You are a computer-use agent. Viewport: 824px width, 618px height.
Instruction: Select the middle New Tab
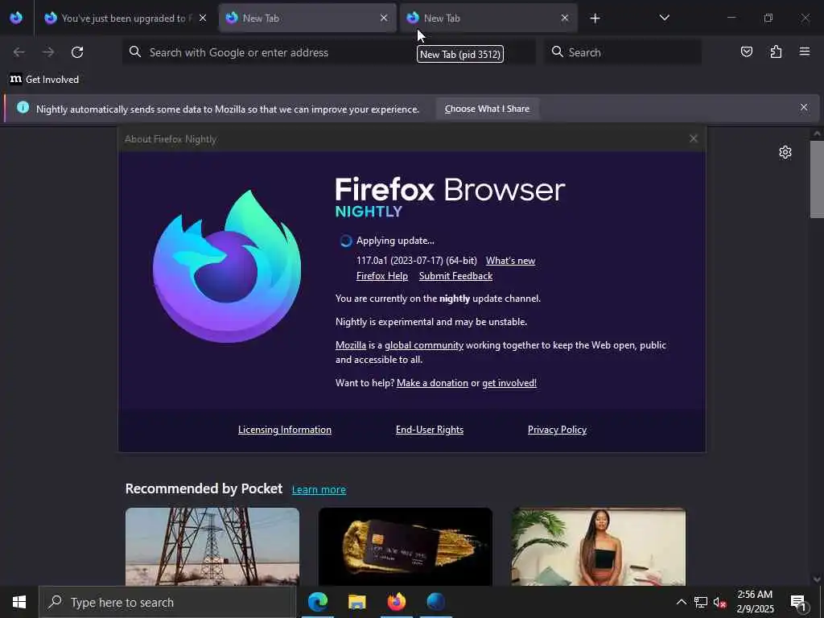(x=307, y=18)
